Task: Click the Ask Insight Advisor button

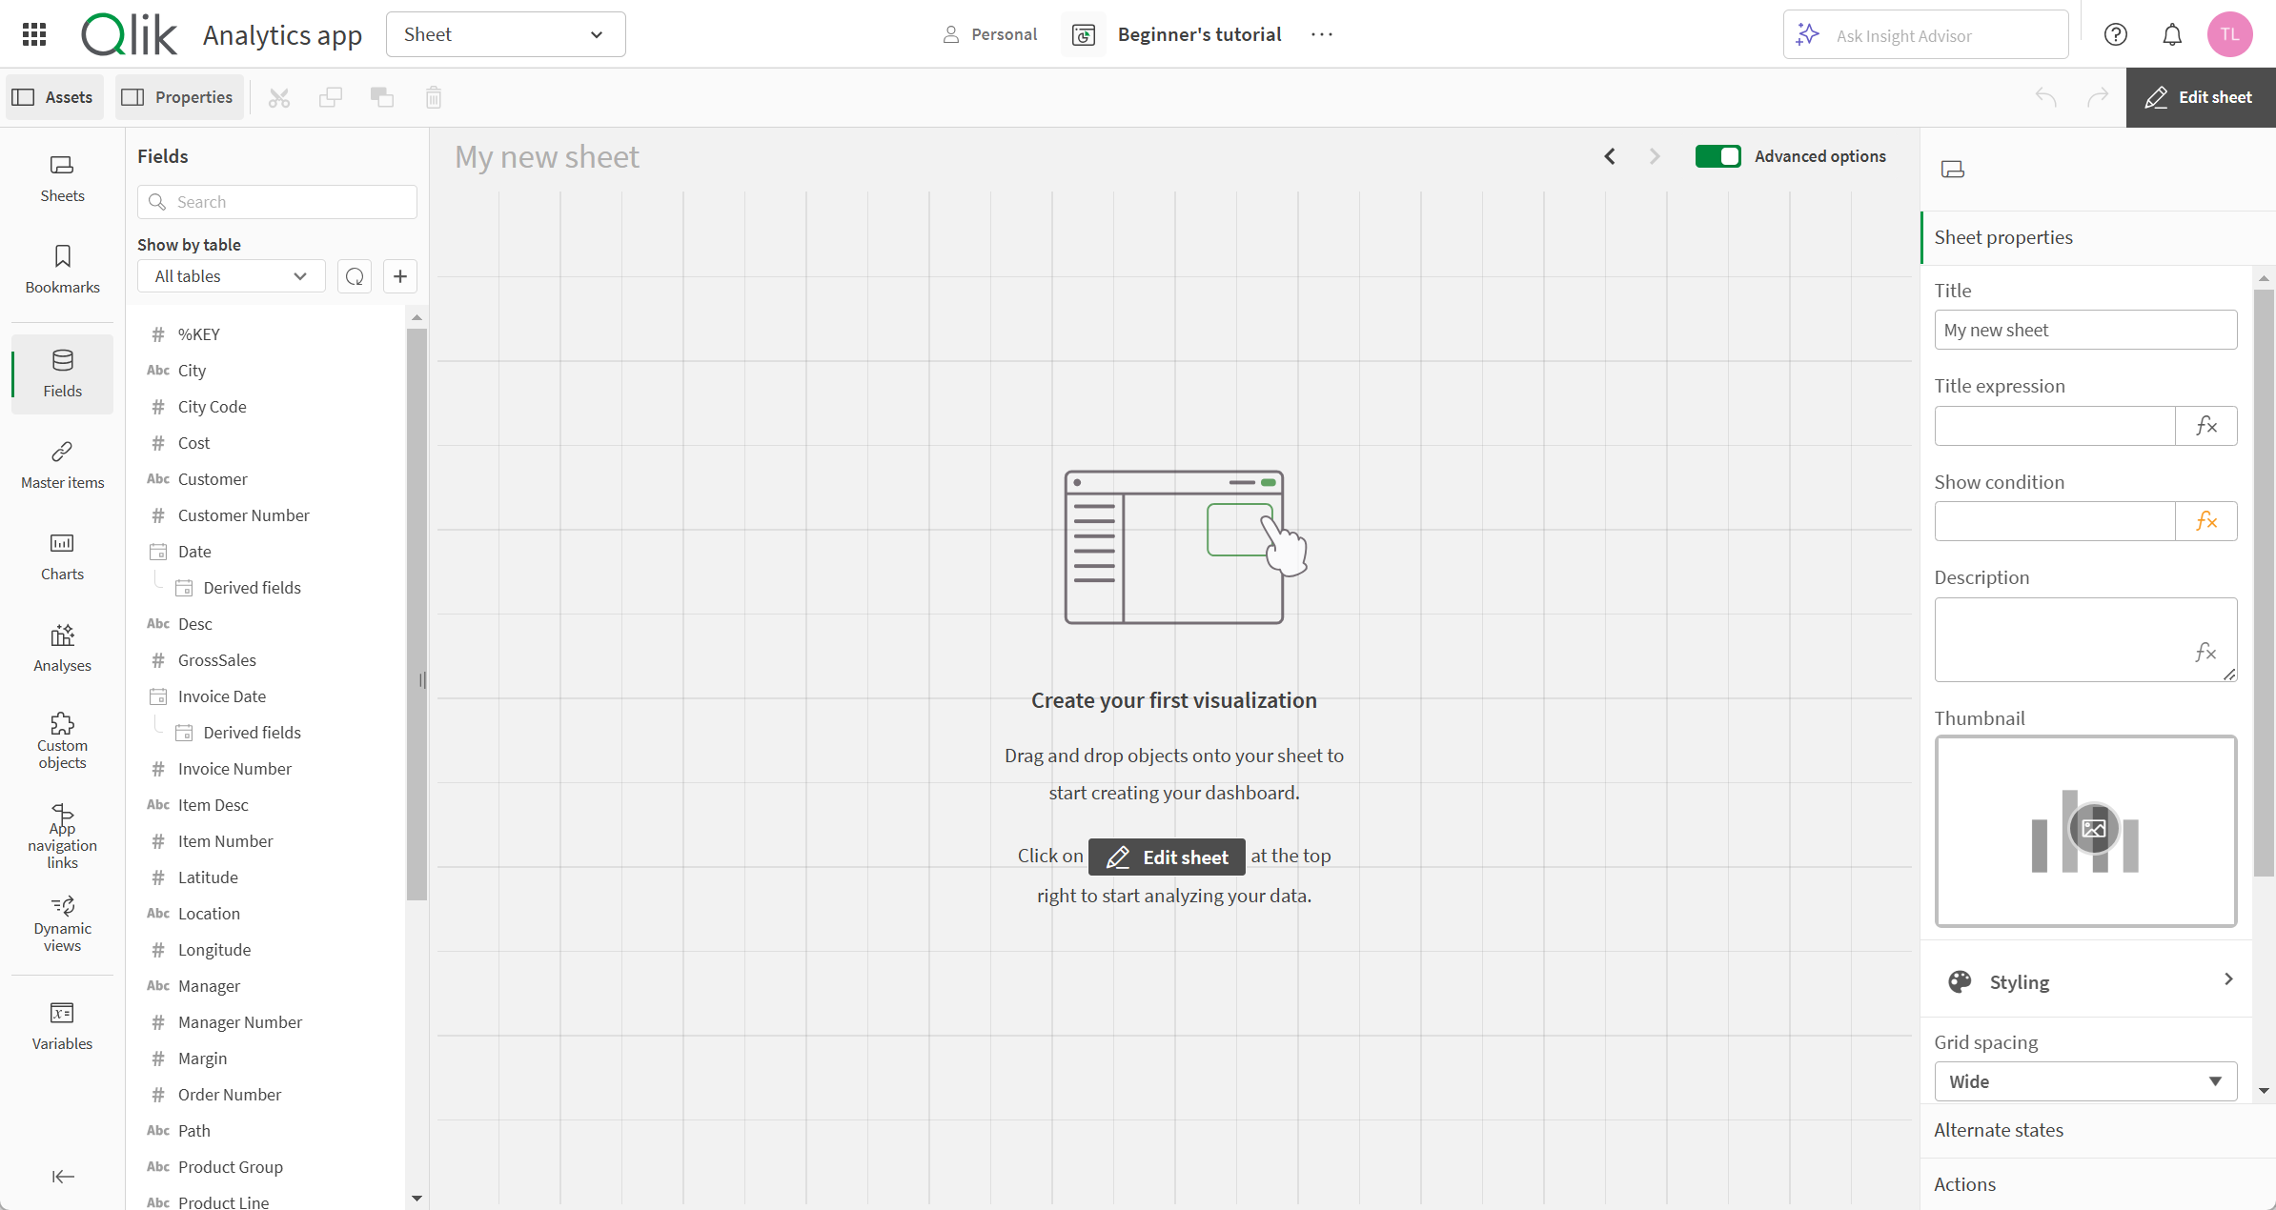Action: [1927, 34]
